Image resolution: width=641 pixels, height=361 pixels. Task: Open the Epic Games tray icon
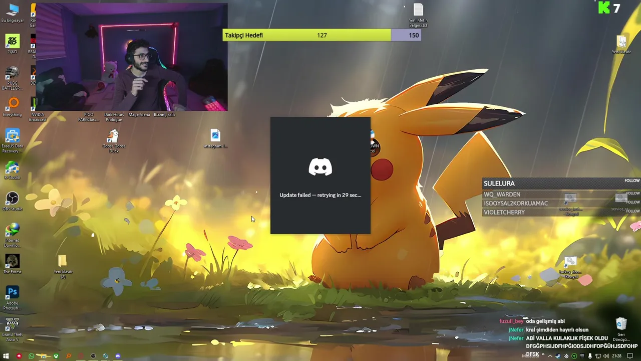click(x=582, y=356)
